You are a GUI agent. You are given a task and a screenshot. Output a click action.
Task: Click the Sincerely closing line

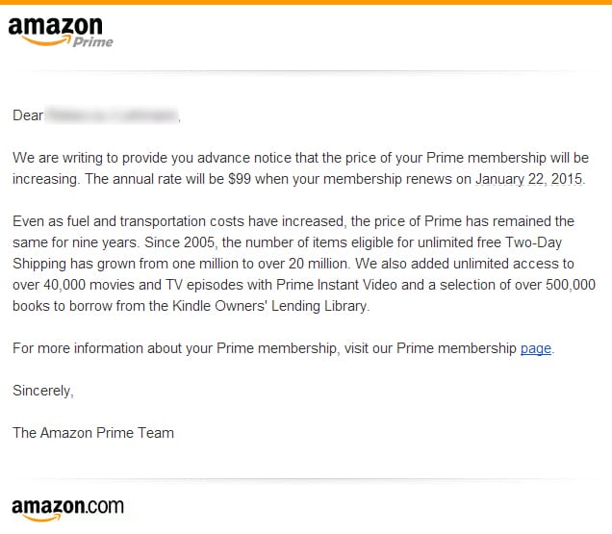click(43, 391)
